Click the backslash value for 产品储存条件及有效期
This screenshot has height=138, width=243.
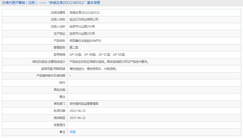[x=70, y=76]
